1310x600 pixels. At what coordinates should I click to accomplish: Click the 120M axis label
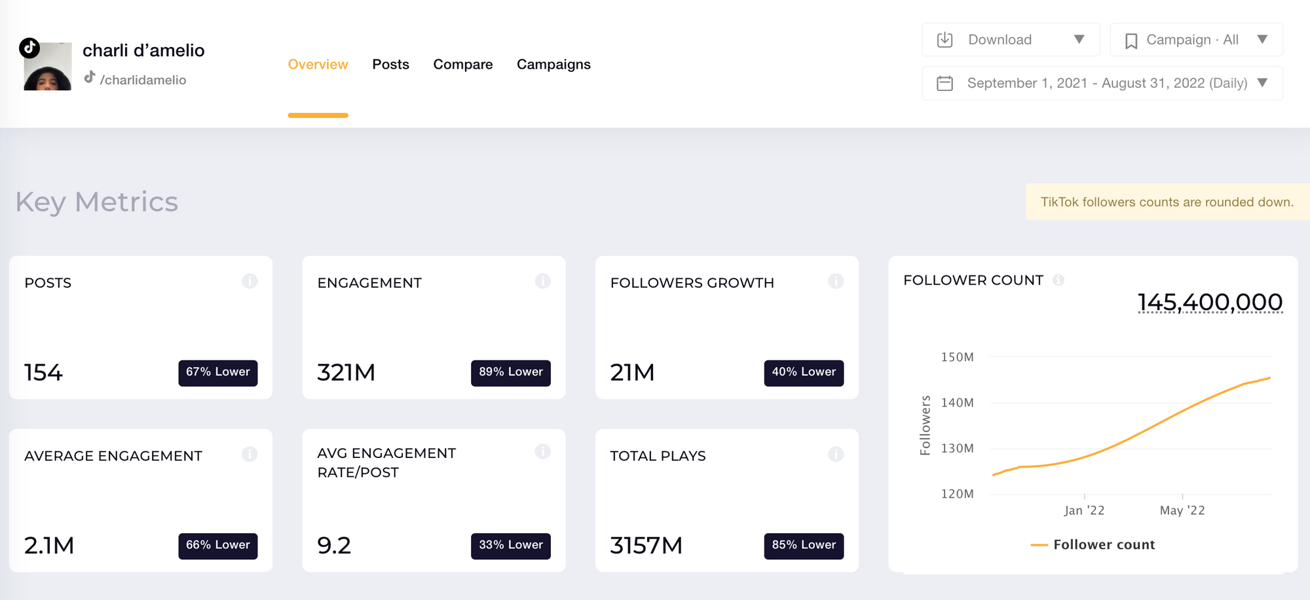958,494
